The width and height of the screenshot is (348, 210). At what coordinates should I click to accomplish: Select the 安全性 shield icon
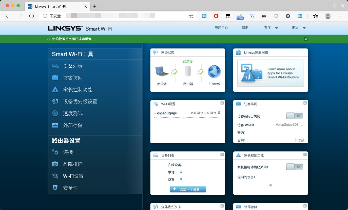coord(55,188)
